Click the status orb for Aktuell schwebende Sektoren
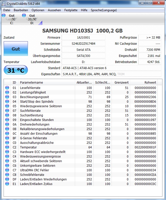Image resolution: width=166 pixels, height=200 pixels. [7, 161]
